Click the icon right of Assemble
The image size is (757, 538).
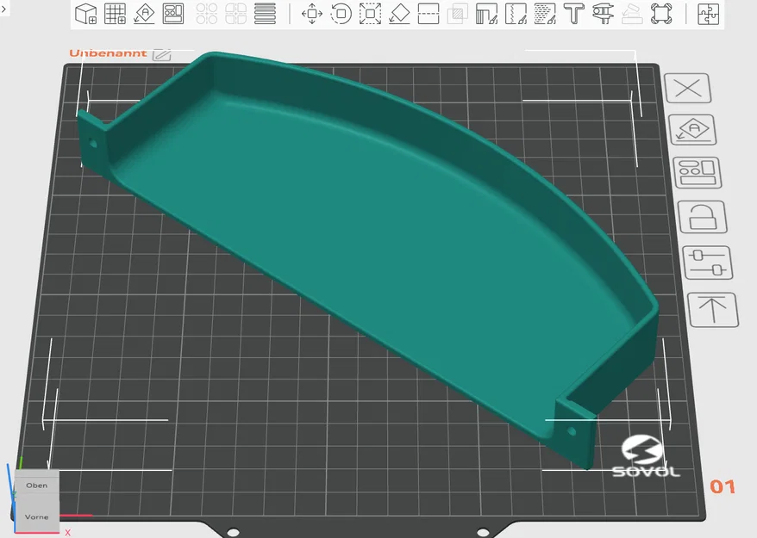click(661, 14)
